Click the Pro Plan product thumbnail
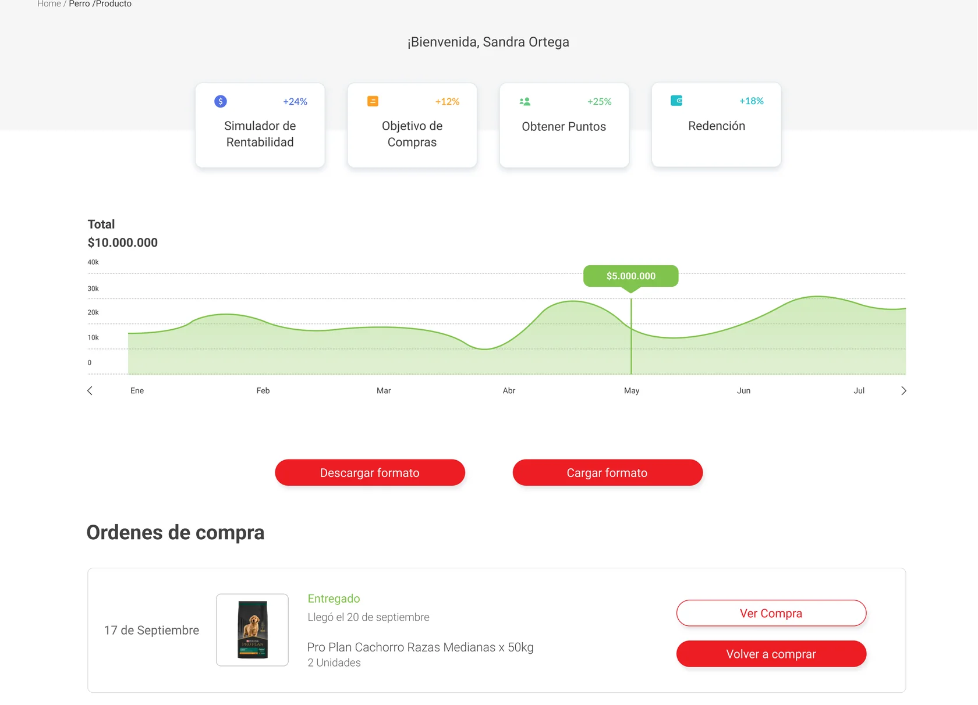Image resolution: width=978 pixels, height=705 pixels. click(x=252, y=630)
